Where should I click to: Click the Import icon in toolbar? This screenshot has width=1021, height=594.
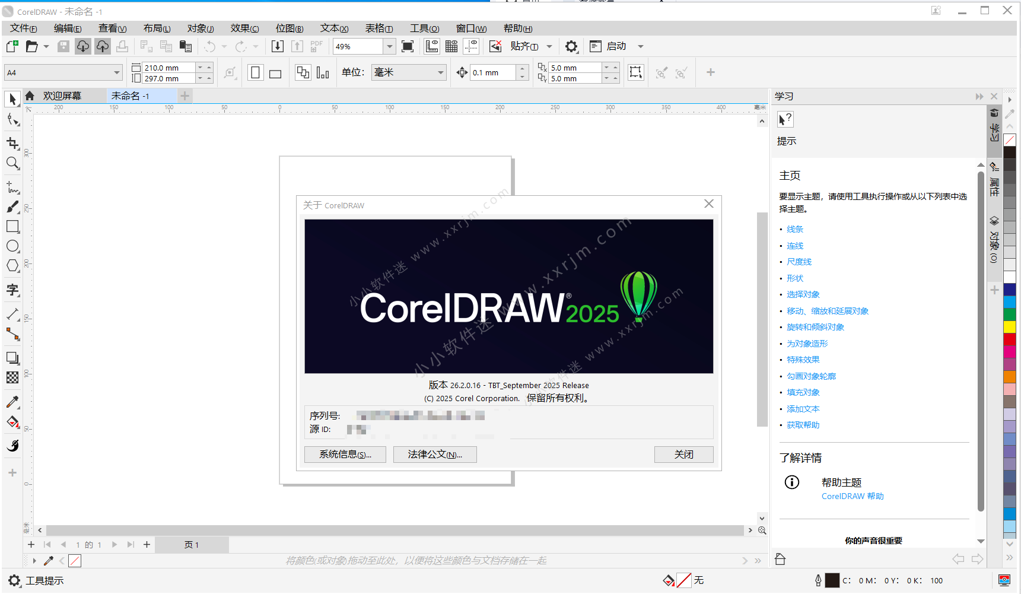pos(277,46)
